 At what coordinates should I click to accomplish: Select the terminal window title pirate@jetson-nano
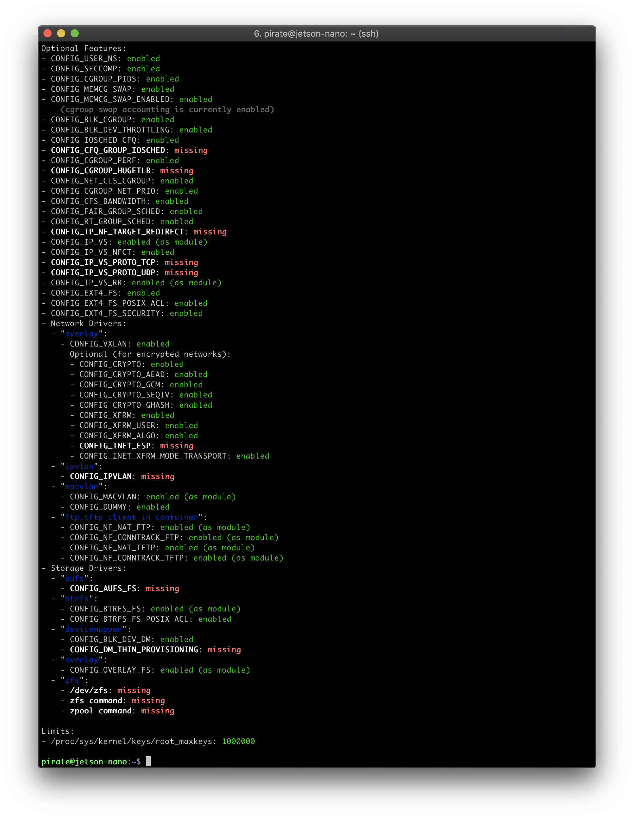[x=316, y=34]
